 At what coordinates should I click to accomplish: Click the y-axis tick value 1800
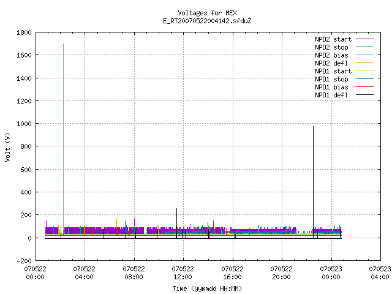click(24, 32)
